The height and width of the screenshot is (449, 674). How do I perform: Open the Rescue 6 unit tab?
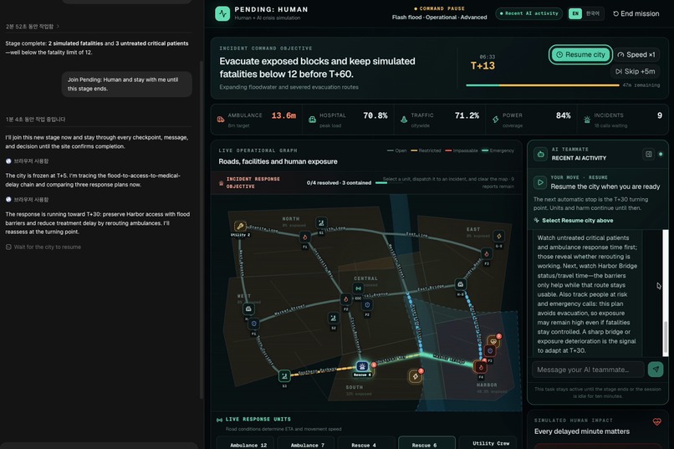click(x=426, y=443)
